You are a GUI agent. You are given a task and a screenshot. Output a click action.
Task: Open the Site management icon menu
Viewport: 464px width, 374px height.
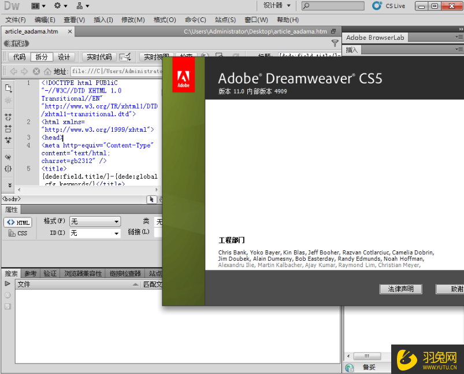click(83, 6)
